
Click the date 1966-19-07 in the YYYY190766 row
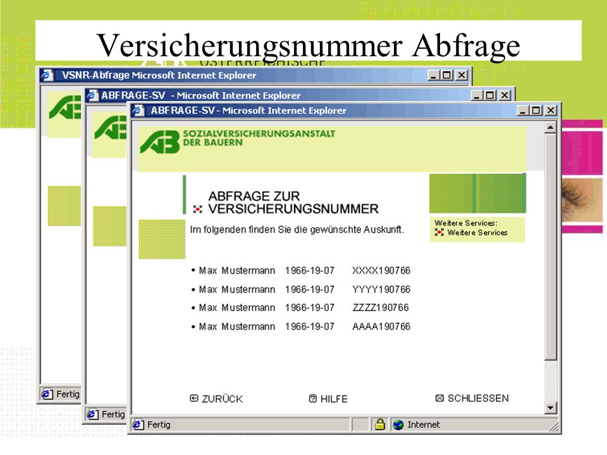click(310, 289)
